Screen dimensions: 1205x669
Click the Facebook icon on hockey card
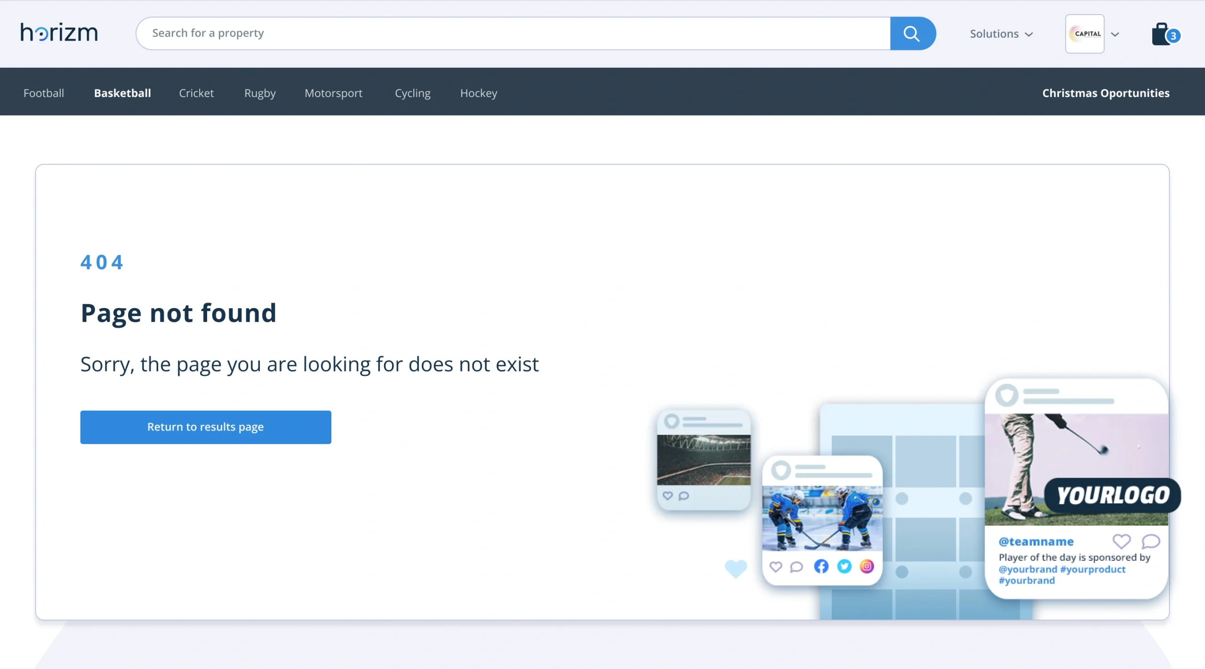[x=821, y=566]
